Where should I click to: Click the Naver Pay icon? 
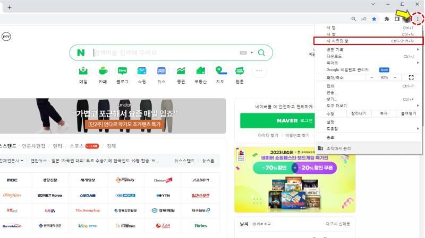click(x=6, y=37)
